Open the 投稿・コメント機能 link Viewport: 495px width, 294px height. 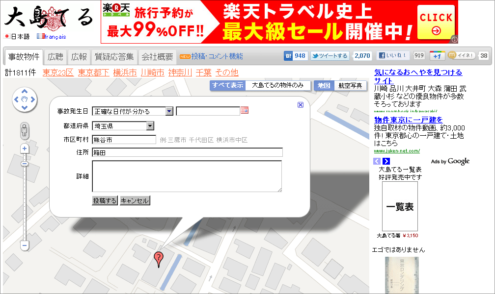217,56
